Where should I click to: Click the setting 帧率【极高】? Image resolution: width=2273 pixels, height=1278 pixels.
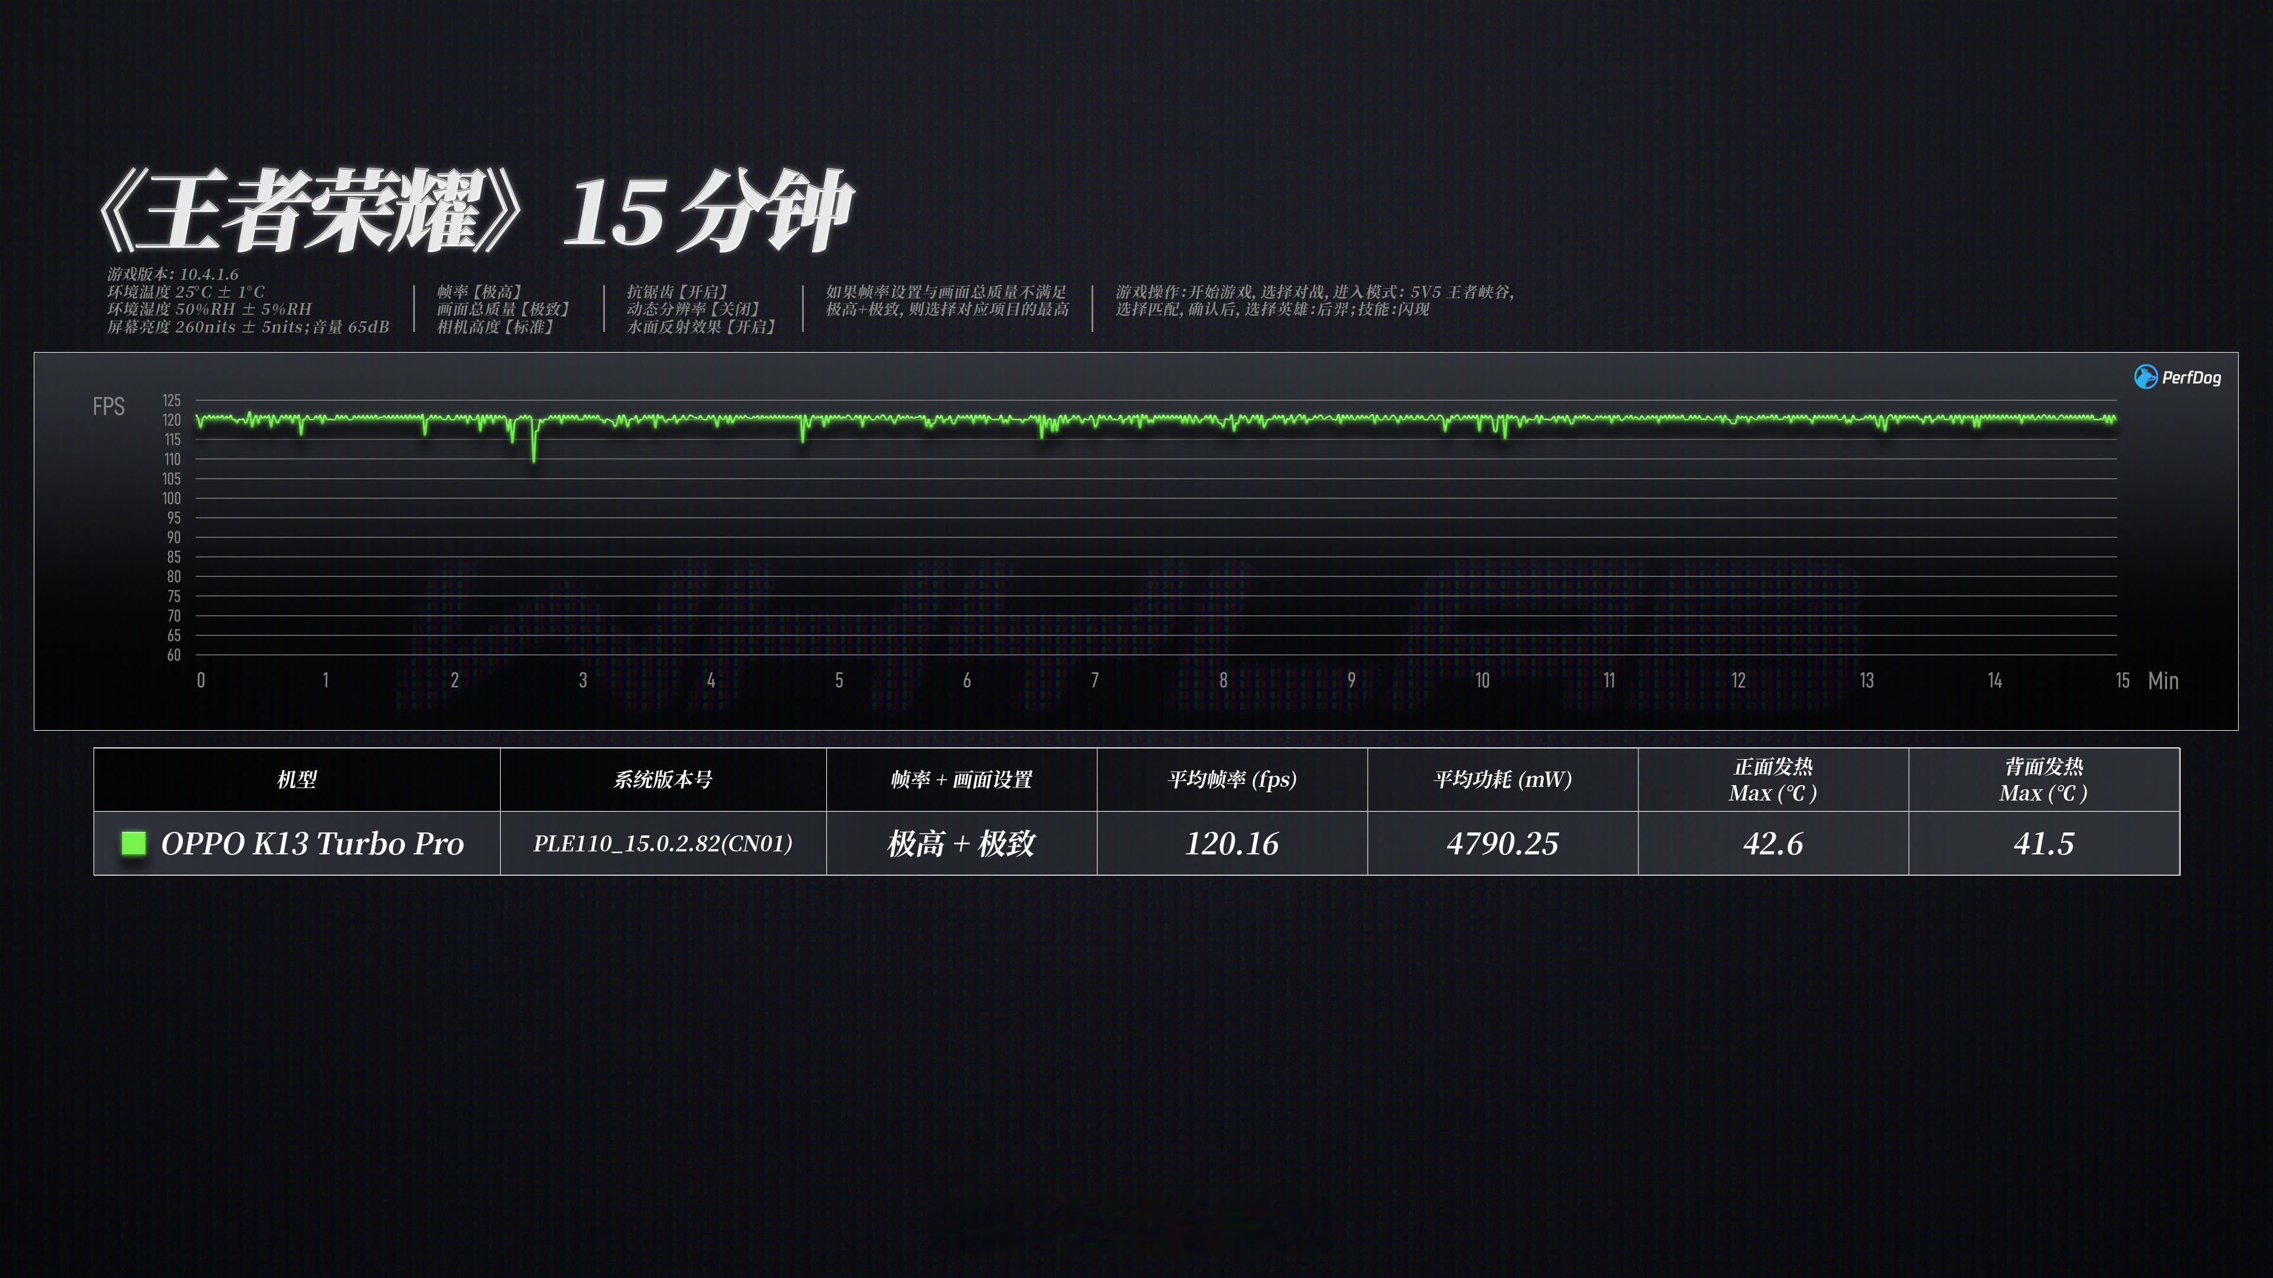click(480, 292)
